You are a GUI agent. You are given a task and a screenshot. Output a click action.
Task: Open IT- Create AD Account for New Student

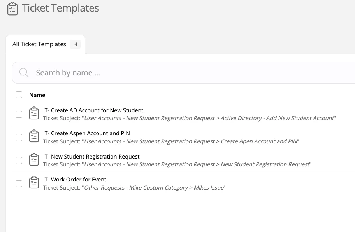(93, 110)
